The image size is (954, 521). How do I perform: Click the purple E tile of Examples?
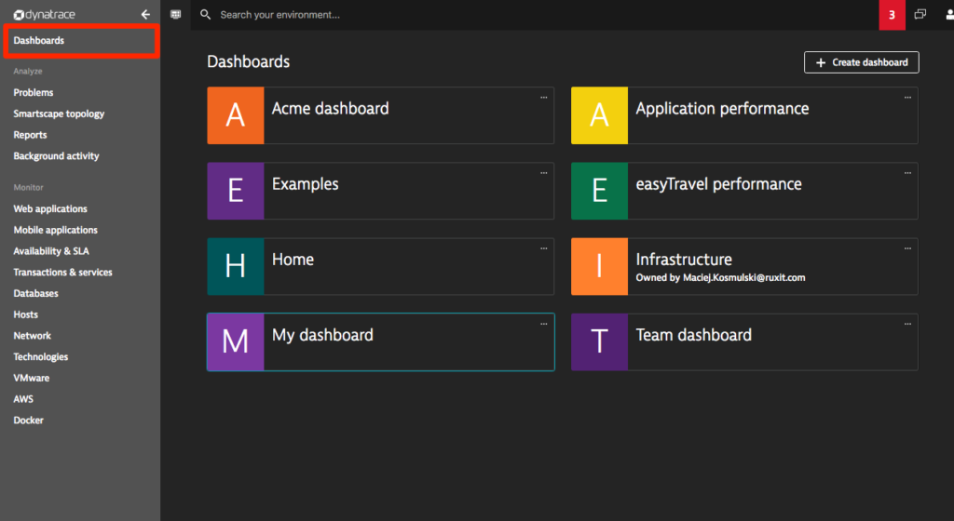coord(236,191)
